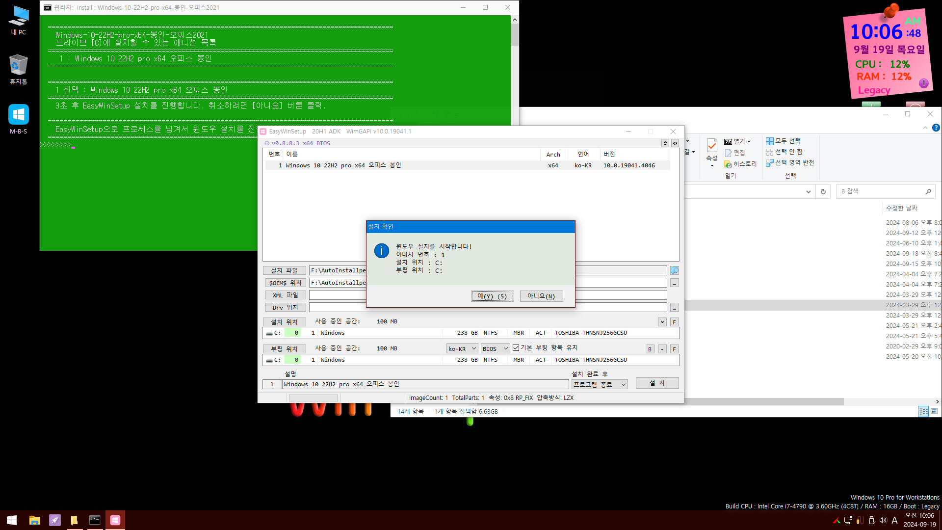Click the purple rocket taskbar icon

pyautogui.click(x=54, y=520)
